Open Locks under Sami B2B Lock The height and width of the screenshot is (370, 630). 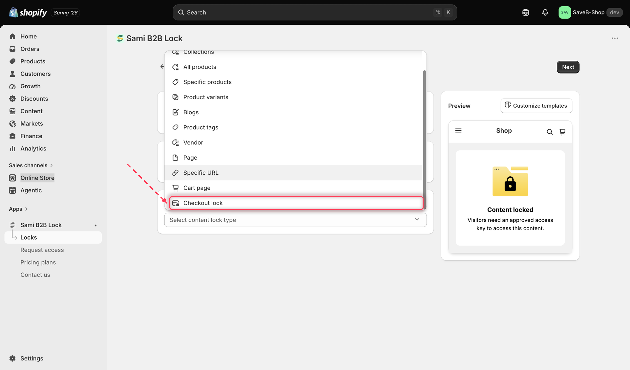pos(53,238)
